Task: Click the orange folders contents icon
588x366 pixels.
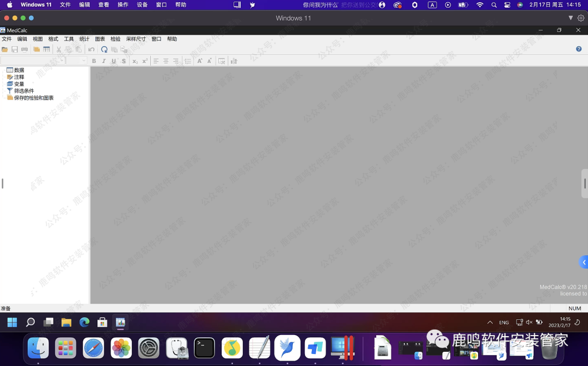Action: tap(36, 49)
